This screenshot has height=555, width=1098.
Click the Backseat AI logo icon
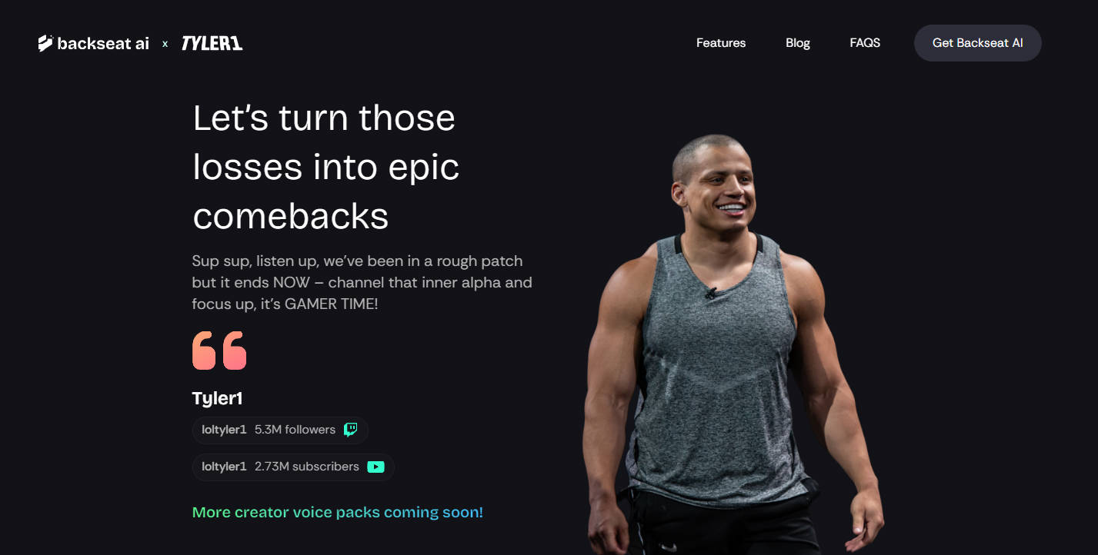[45, 43]
